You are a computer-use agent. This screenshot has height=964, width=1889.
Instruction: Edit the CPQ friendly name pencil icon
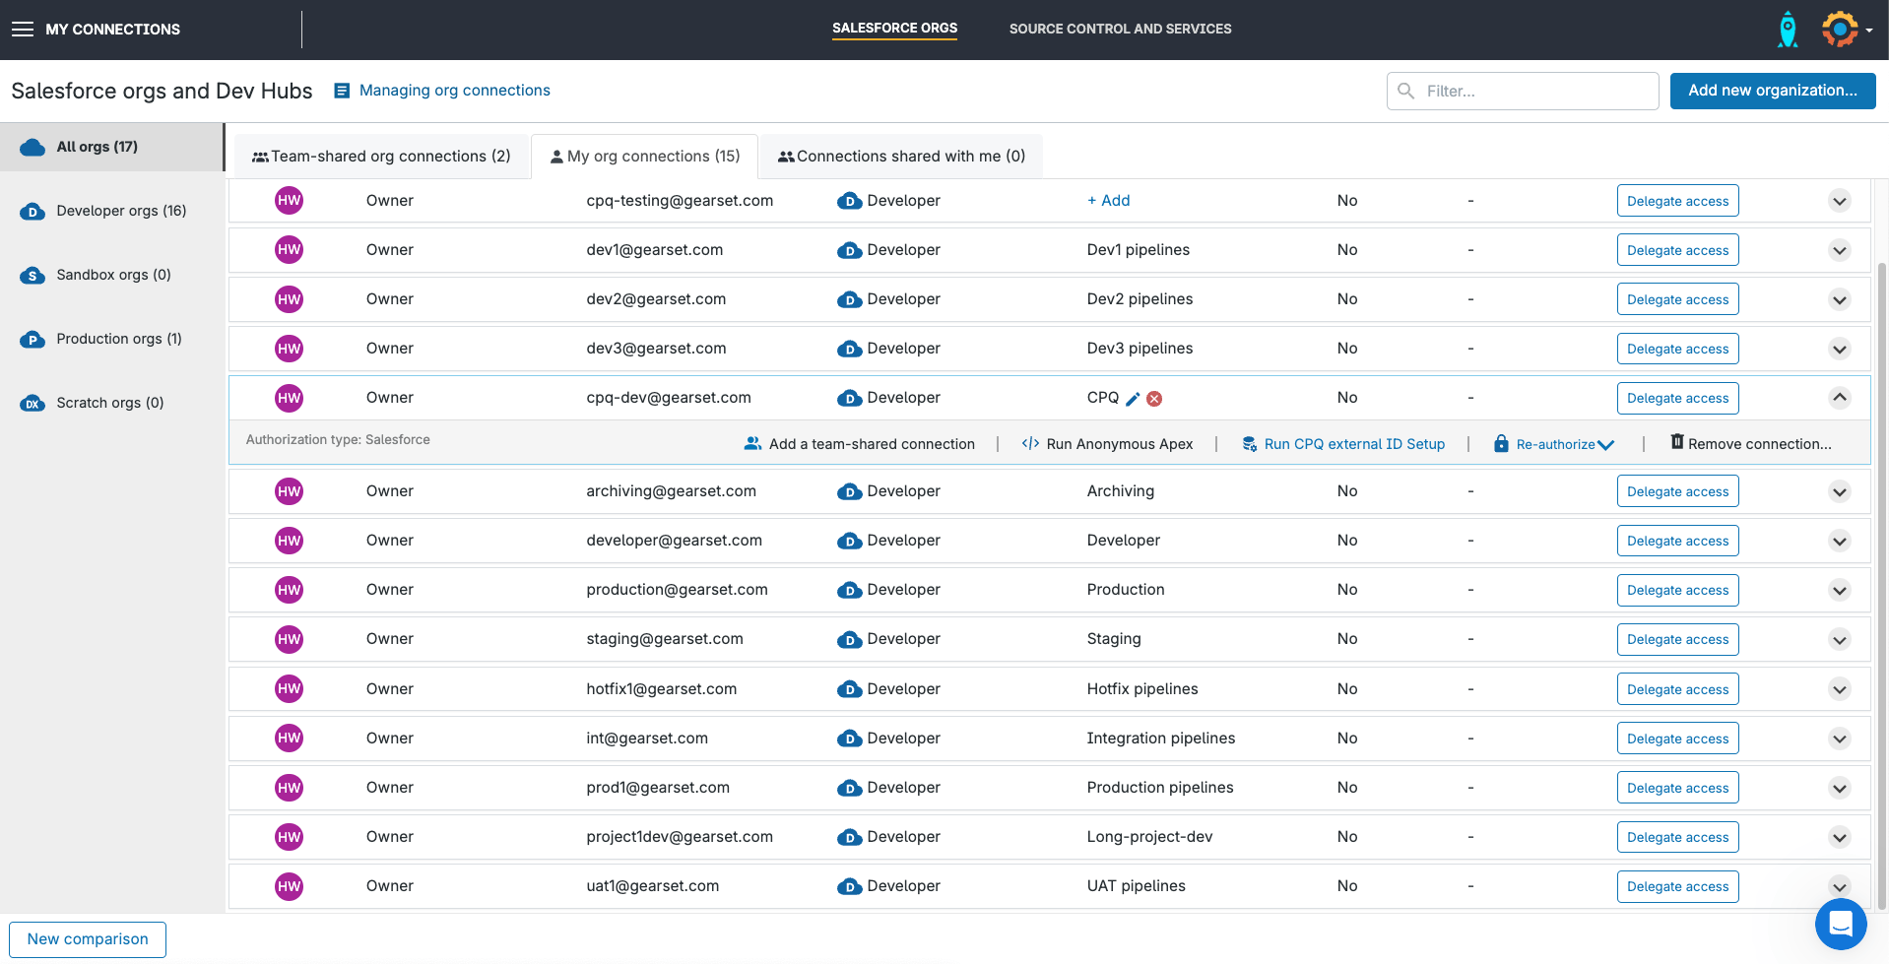1133,399
